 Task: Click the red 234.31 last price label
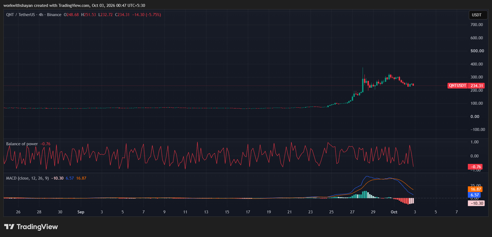click(476, 86)
